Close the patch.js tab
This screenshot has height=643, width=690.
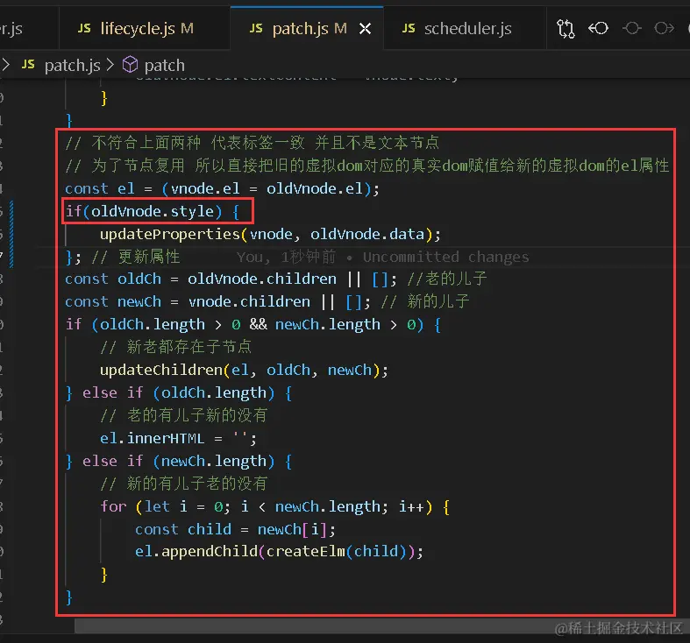tap(366, 29)
